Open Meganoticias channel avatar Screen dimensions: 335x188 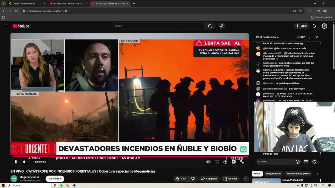click(x=14, y=179)
